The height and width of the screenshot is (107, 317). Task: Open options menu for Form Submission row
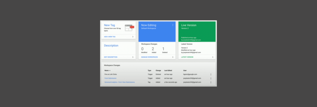pyautogui.click(x=211, y=78)
